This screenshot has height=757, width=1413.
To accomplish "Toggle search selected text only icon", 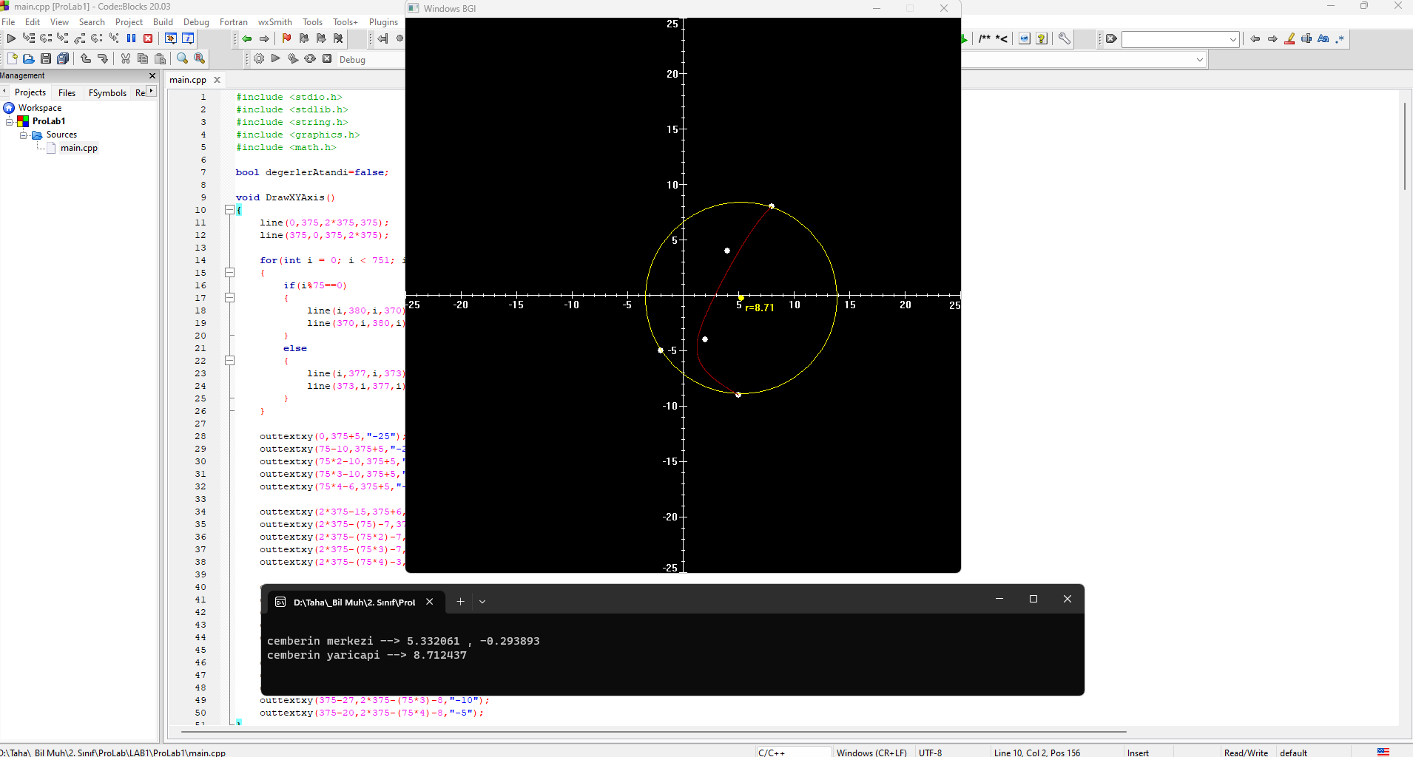I will coord(1306,38).
